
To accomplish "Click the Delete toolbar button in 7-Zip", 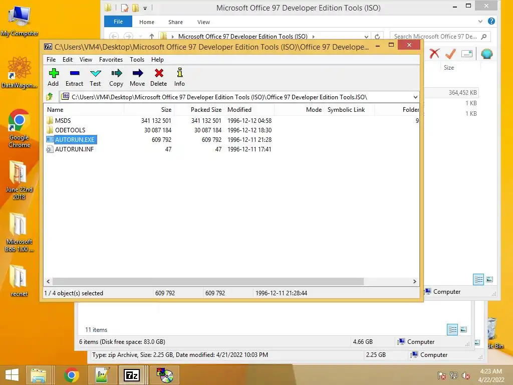I will point(159,78).
